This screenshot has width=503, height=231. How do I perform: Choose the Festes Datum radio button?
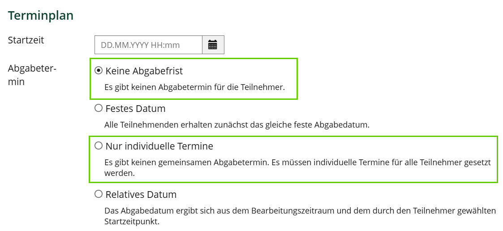[x=99, y=108]
